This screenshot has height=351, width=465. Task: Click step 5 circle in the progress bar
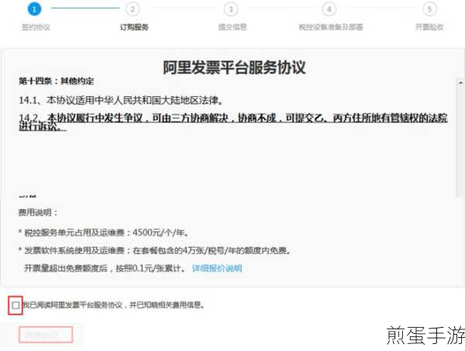click(x=429, y=9)
